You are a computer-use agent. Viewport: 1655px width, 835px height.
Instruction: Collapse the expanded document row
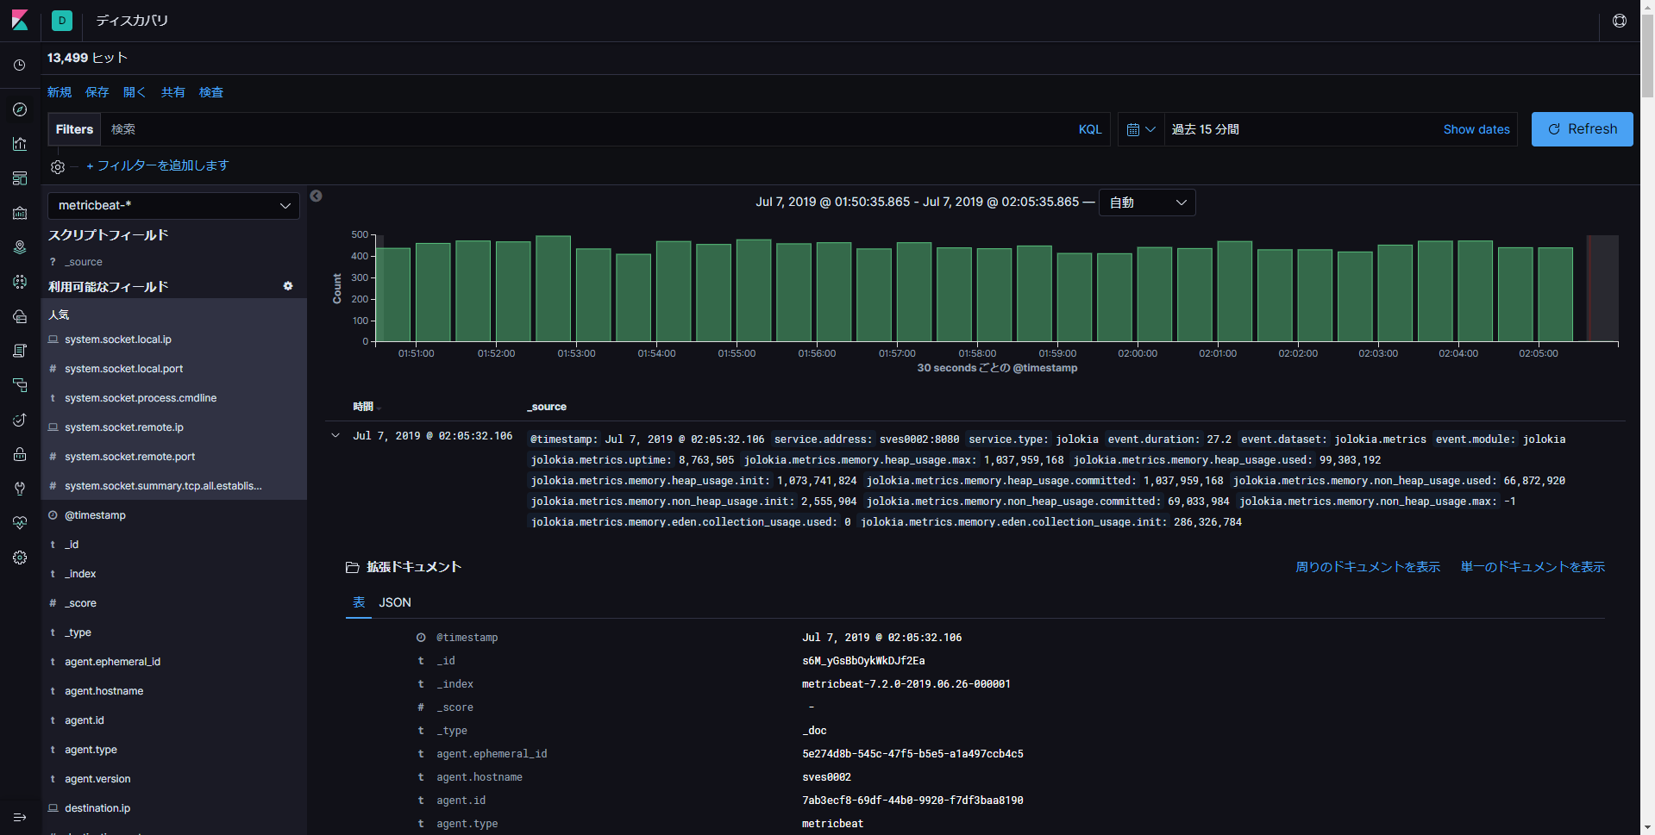335,436
